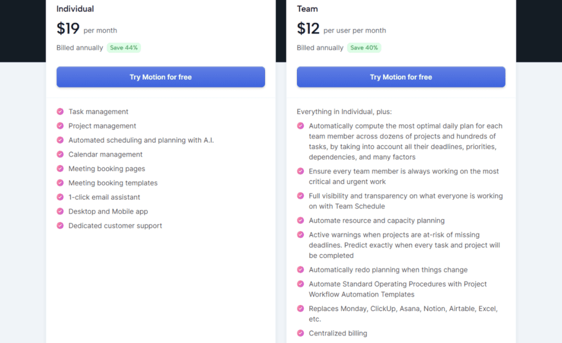Click the $19 per month price text
This screenshot has height=343, width=562.
click(x=88, y=29)
